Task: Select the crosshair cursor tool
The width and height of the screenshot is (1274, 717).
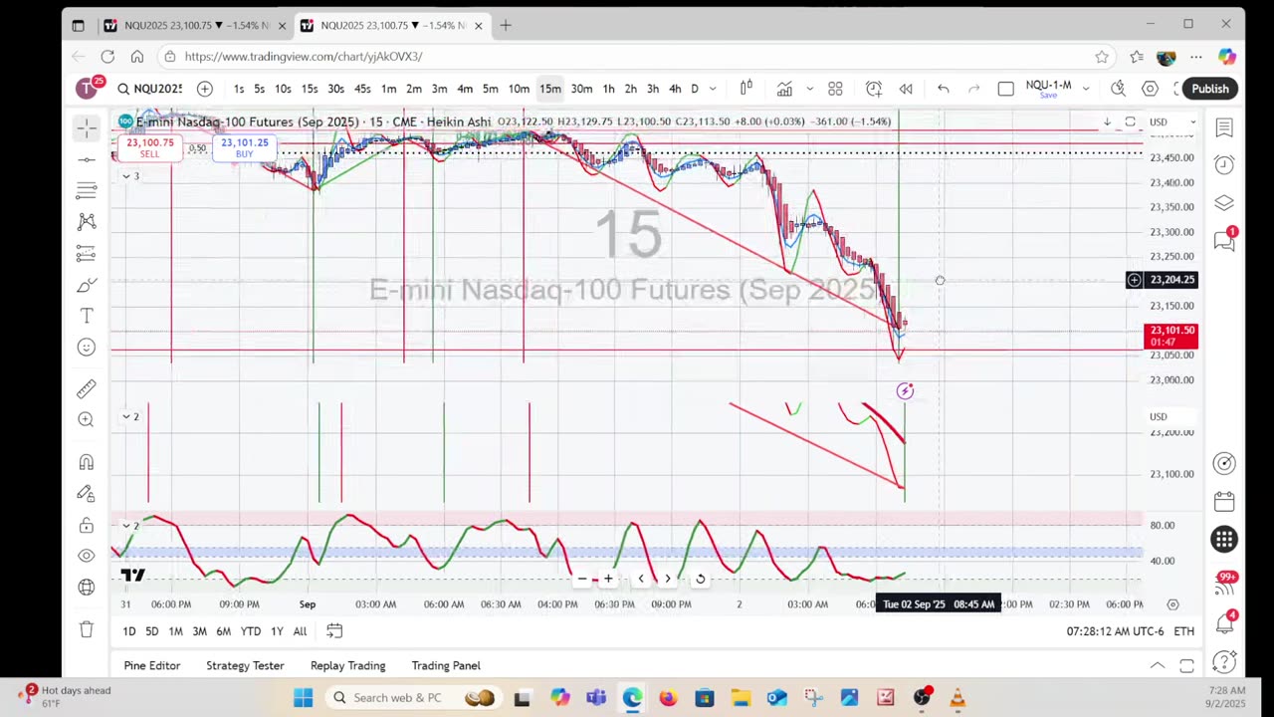Action: point(87,128)
